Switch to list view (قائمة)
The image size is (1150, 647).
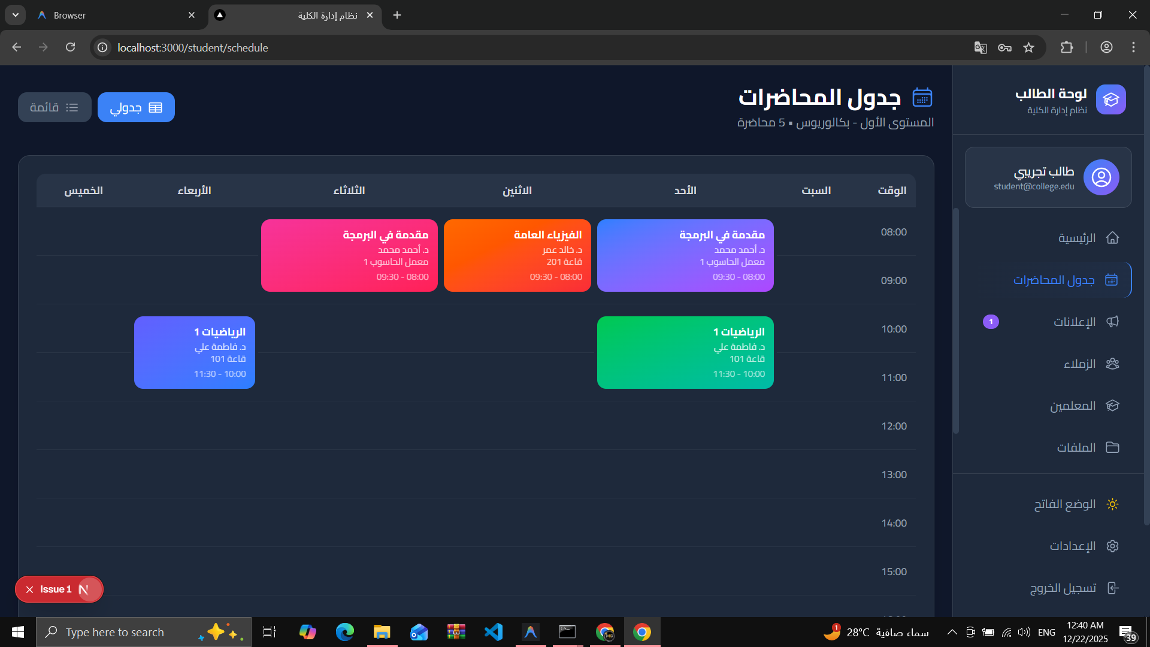click(x=55, y=107)
